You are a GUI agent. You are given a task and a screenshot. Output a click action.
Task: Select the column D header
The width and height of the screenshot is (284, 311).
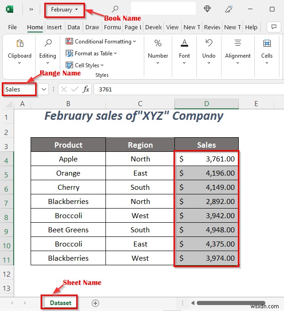pos(206,104)
